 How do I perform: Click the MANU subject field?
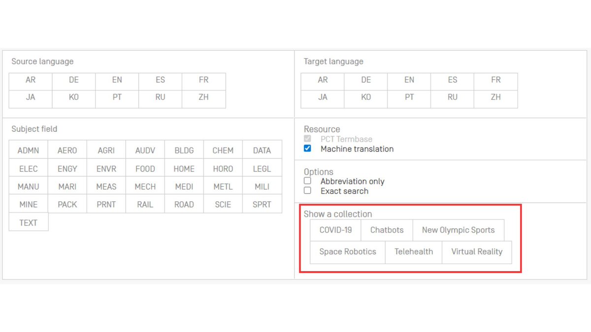[28, 186]
